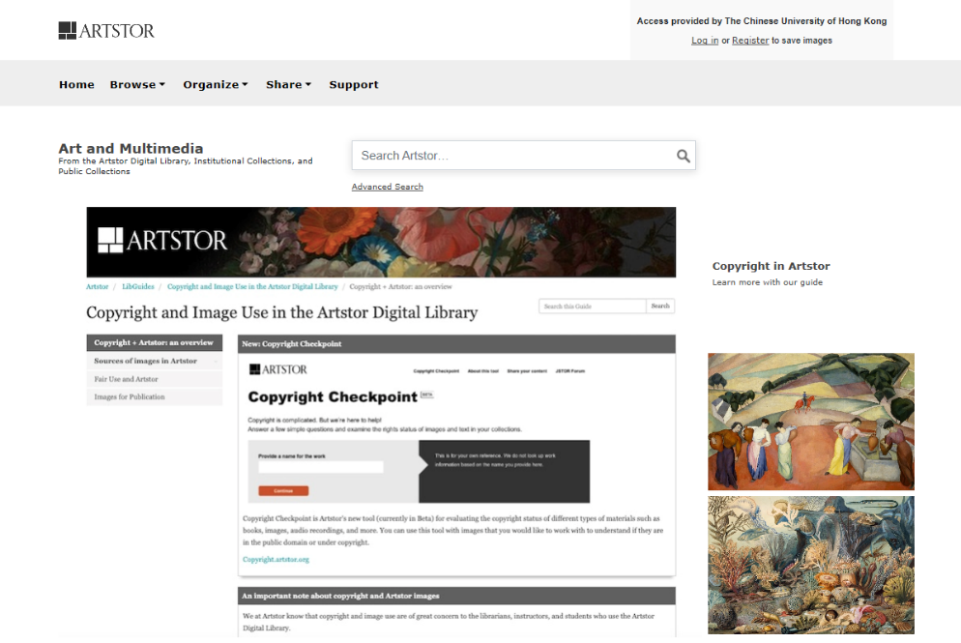961x643 pixels.
Task: Click the LibGuides breadcrumb link
Action: pyautogui.click(x=138, y=286)
